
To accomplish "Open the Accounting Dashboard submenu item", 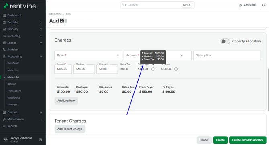I will 13,63.
